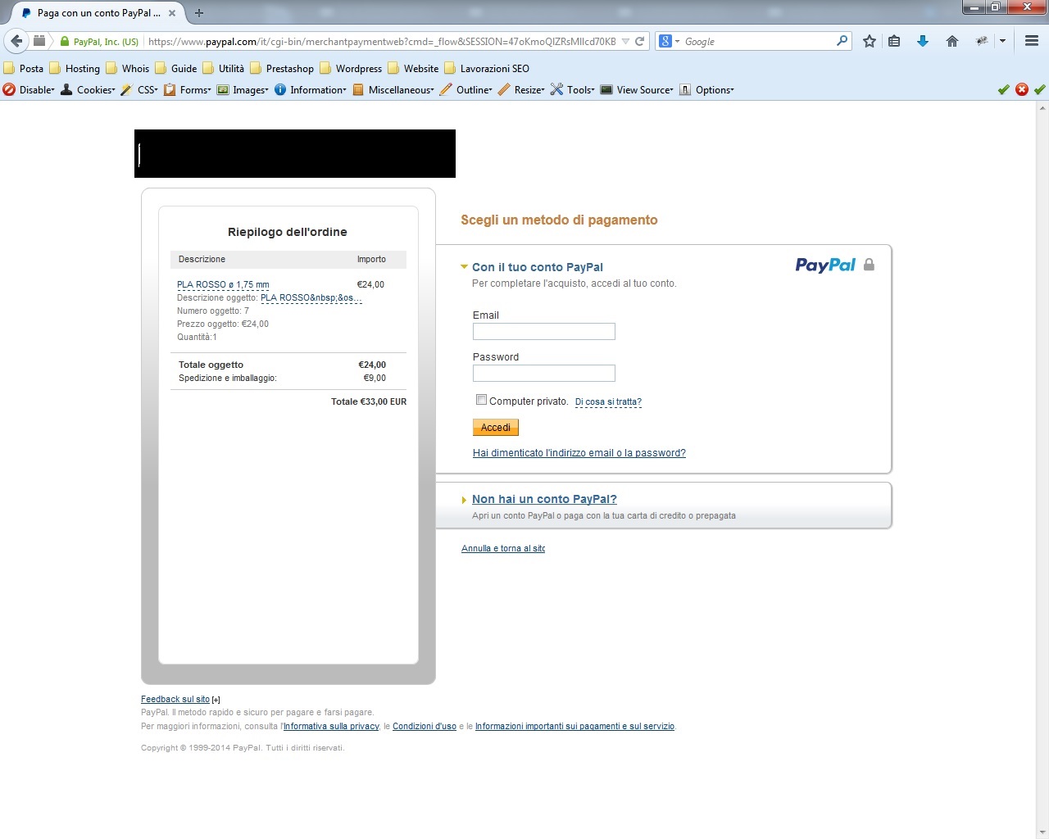Click the red error status icon
The width and height of the screenshot is (1049, 839).
click(1022, 89)
